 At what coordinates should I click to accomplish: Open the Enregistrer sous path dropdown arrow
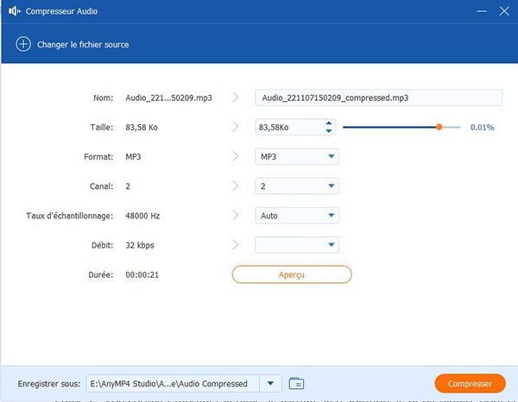[270, 384]
